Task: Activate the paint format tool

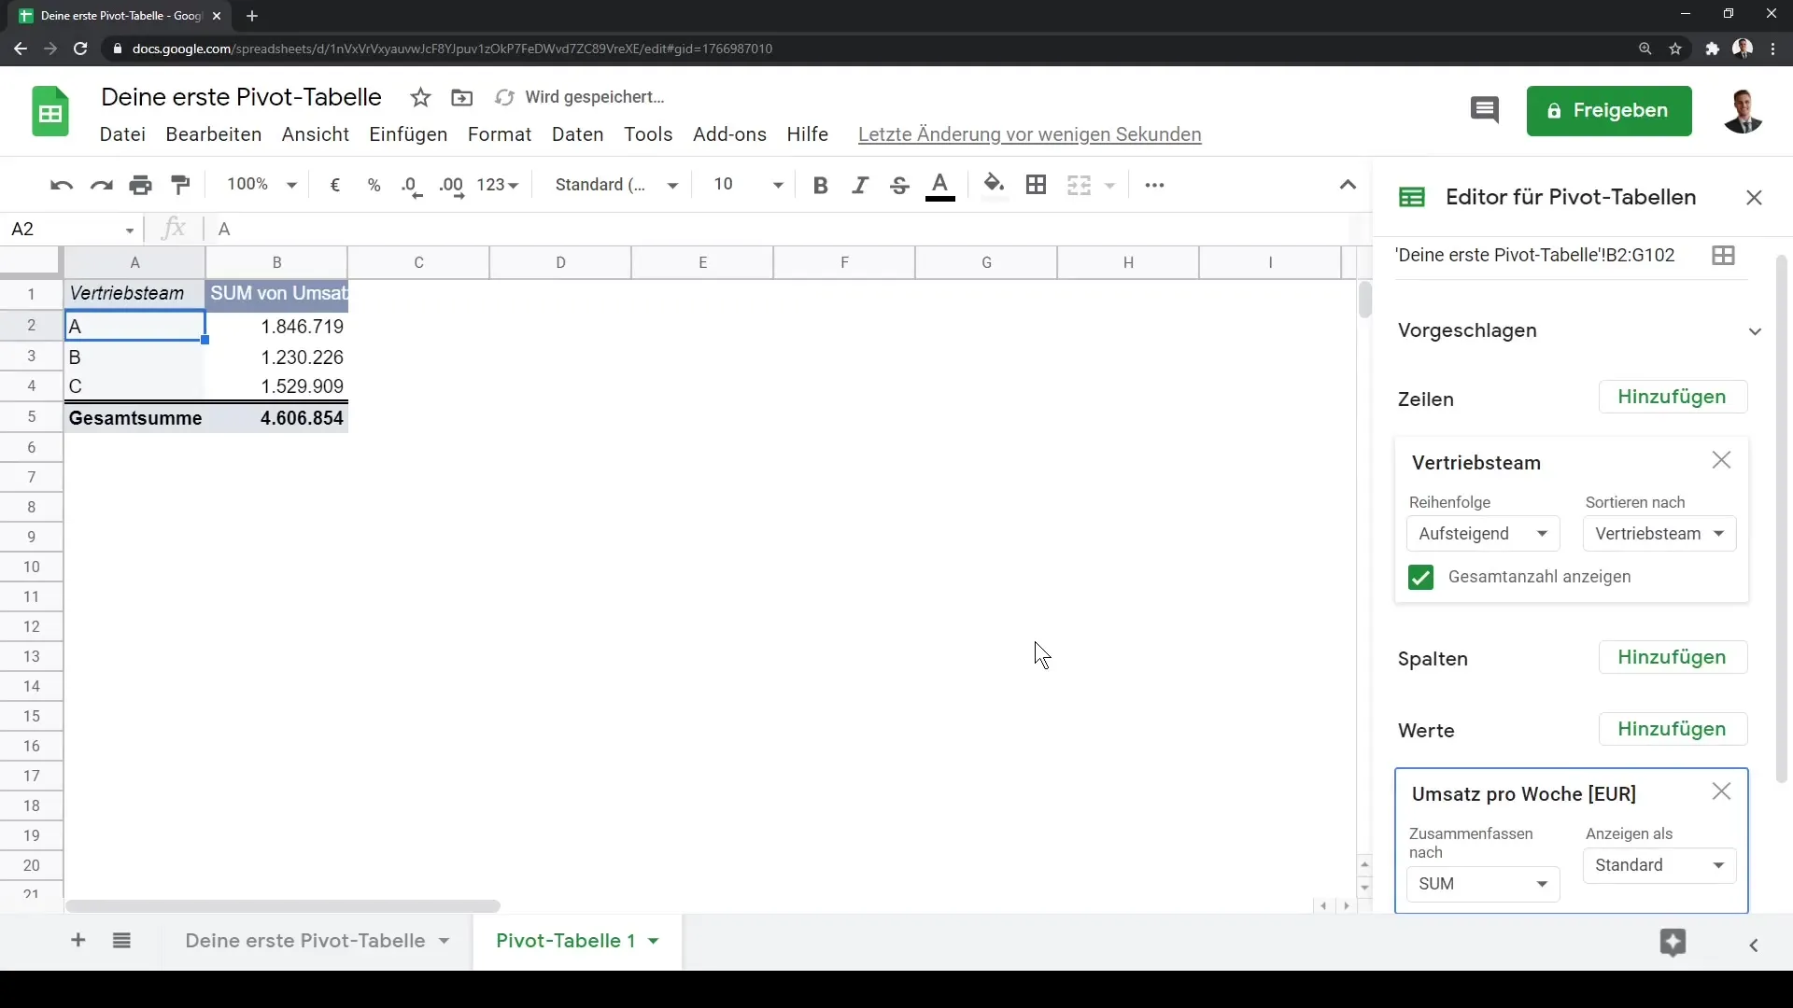Action: point(180,185)
